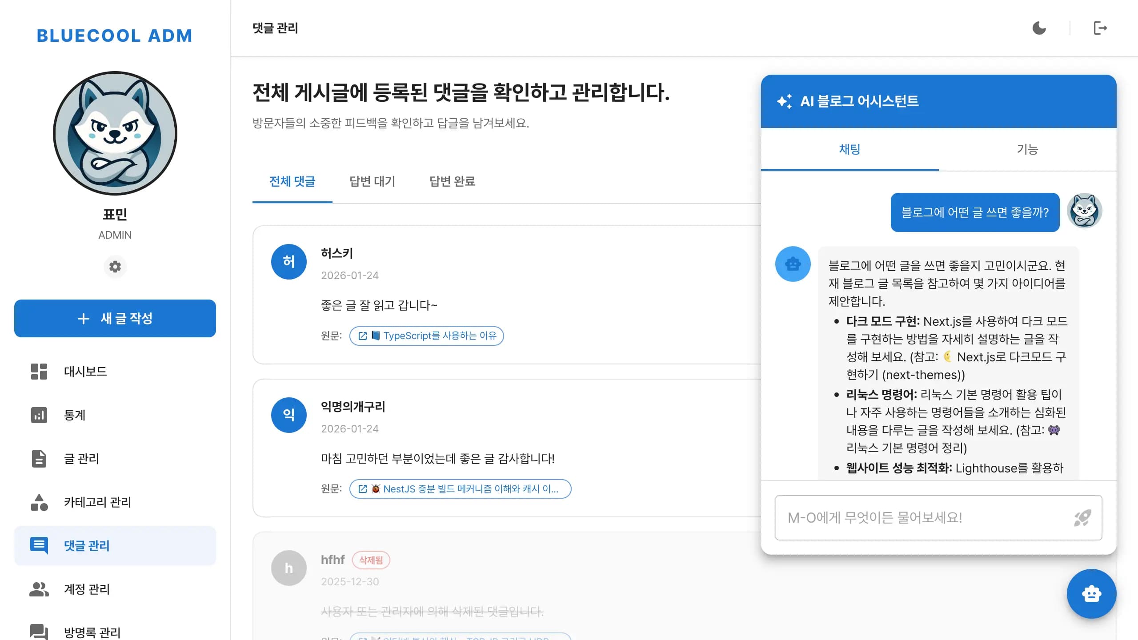This screenshot has width=1138, height=640.
Task: Switch back to the 전체 댓글 tab
Action: [292, 182]
